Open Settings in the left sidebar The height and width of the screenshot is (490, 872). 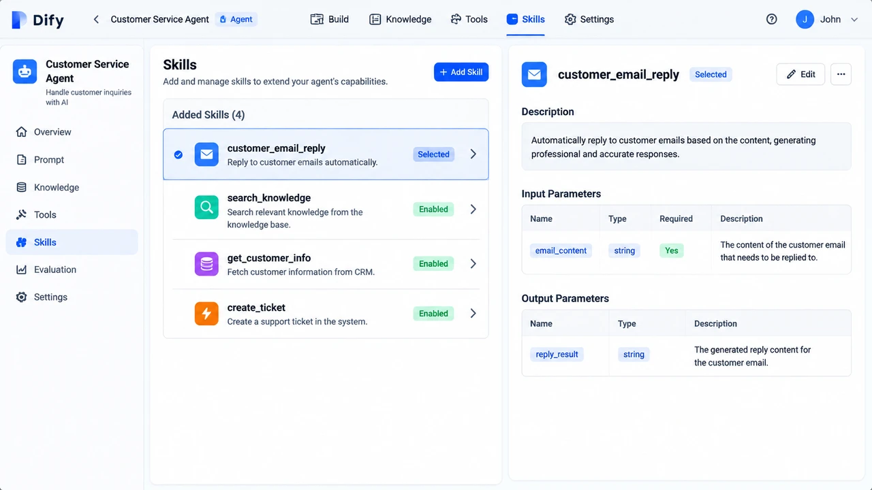[72, 297]
